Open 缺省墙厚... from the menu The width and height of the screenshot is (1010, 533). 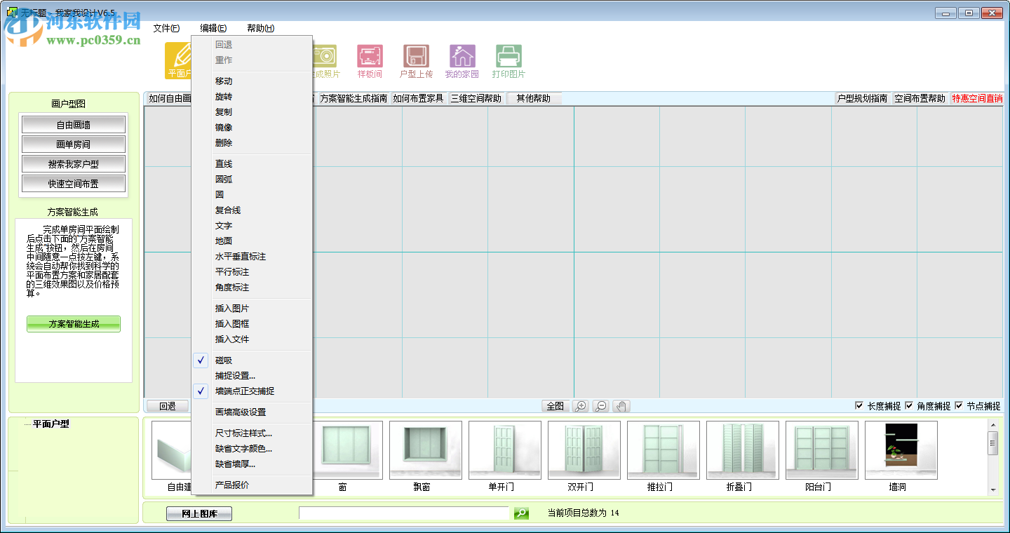point(252,464)
